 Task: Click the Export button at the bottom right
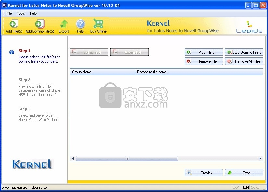(x=244, y=173)
